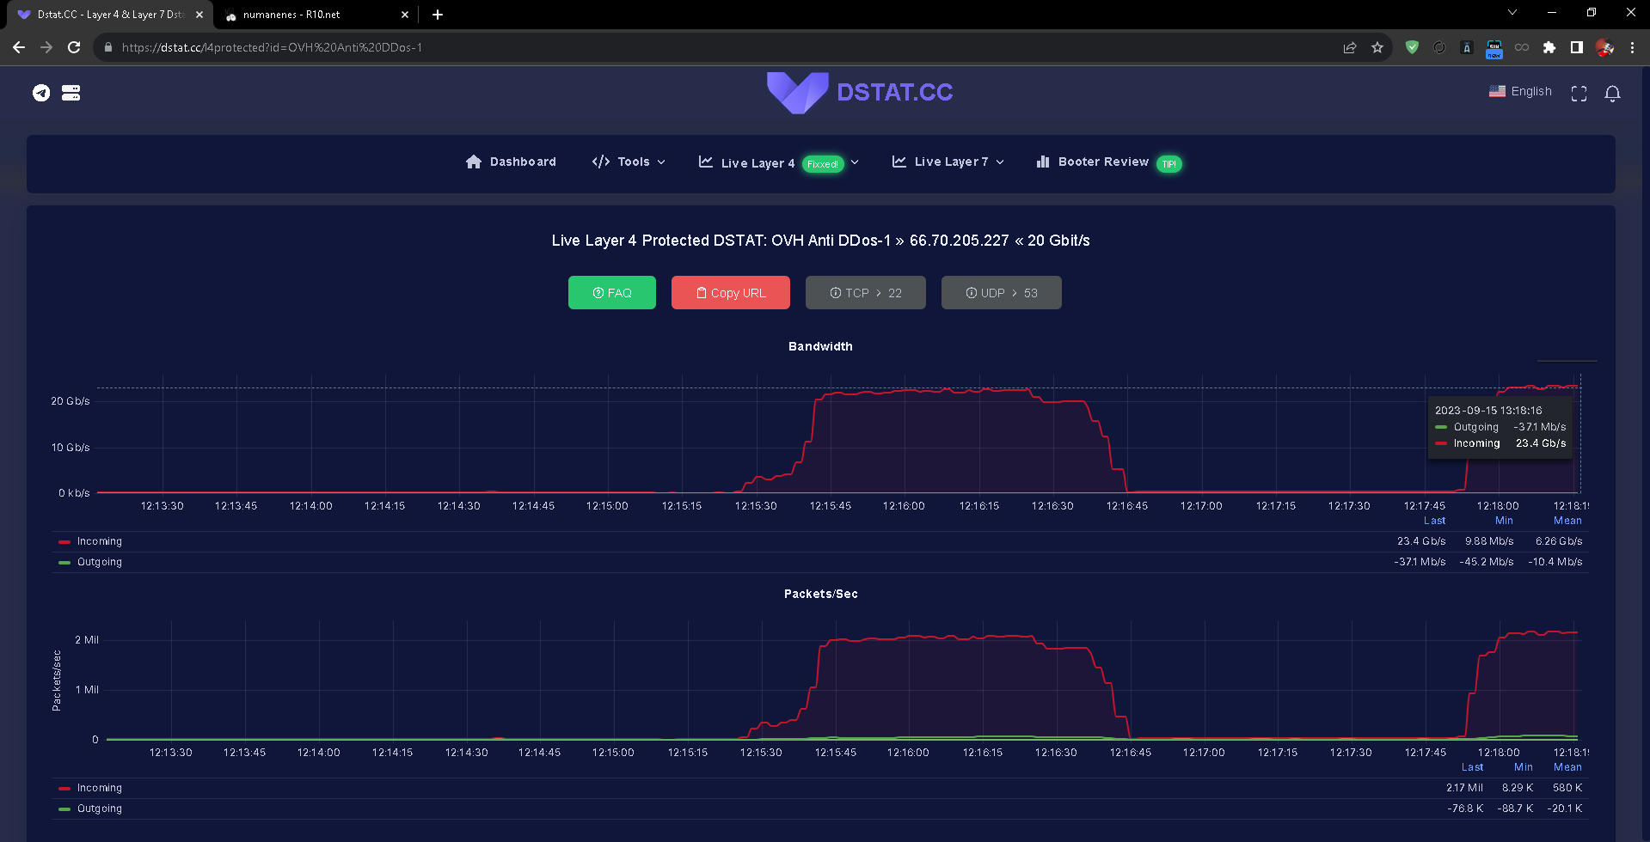This screenshot has width=1650, height=842.
Task: Open the browser Extensions puzzle menu
Action: [1549, 47]
